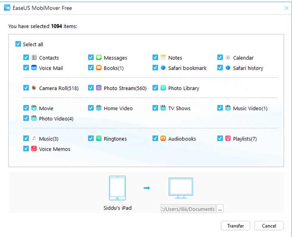Viewport: 292px width, 237px height.
Task: Open the browse folder ellipsis button
Action: [x=220, y=209]
